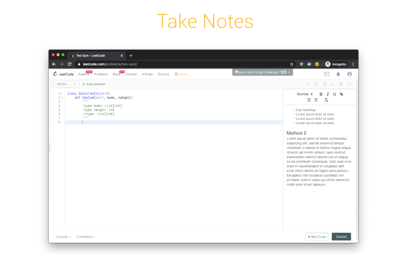Click the 'def twoSum' code line
The width and height of the screenshot is (407, 254).
(104, 98)
